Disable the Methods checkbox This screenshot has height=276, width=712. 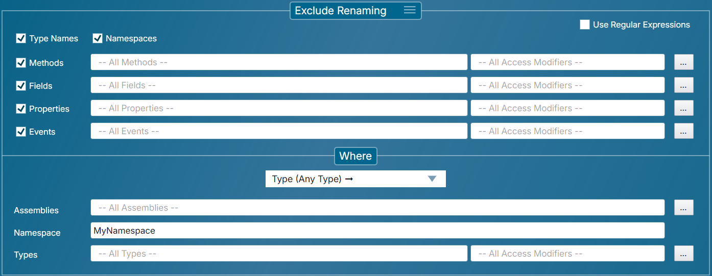tap(21, 63)
